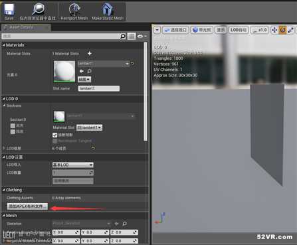Open the property matrix grid icon
This screenshot has height=245, width=297.
tap(132, 36)
